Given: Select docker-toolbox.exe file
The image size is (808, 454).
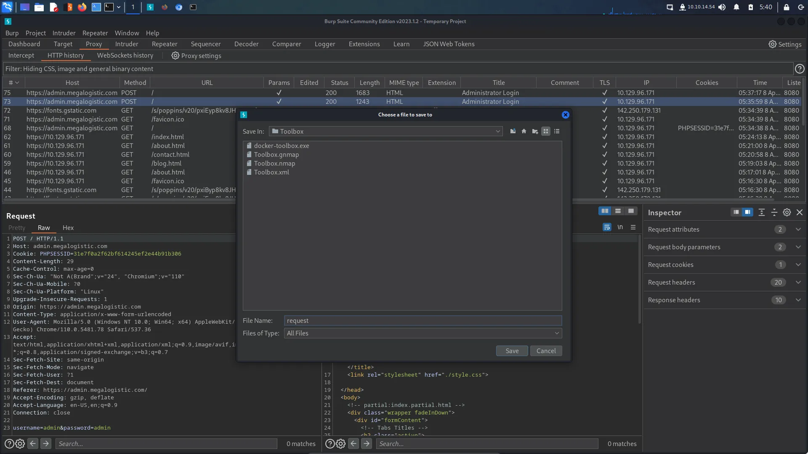Looking at the screenshot, I should [278, 145].
